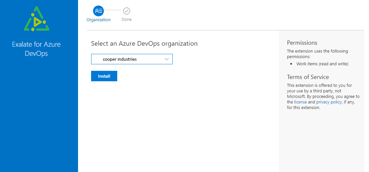Click the Terms of Service heading
The image size is (369, 172).
(x=308, y=77)
